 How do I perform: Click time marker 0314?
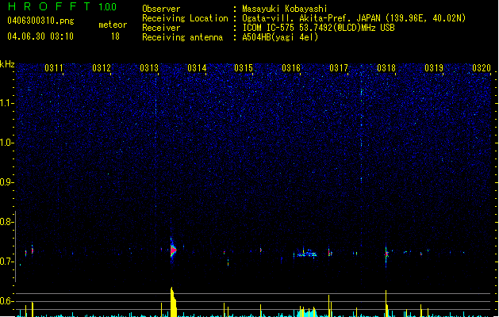point(197,67)
